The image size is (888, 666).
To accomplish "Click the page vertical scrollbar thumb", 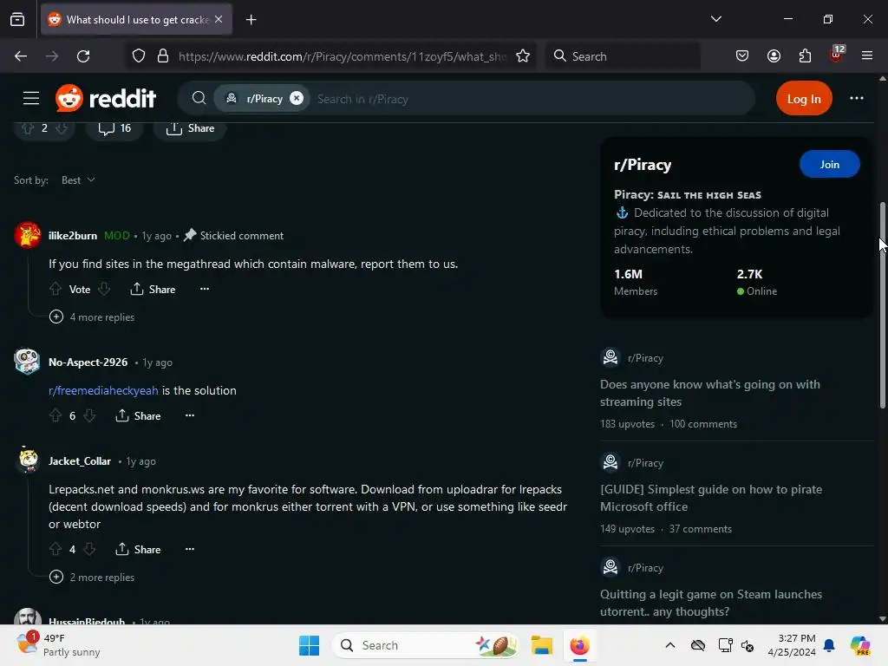I will click(882, 304).
